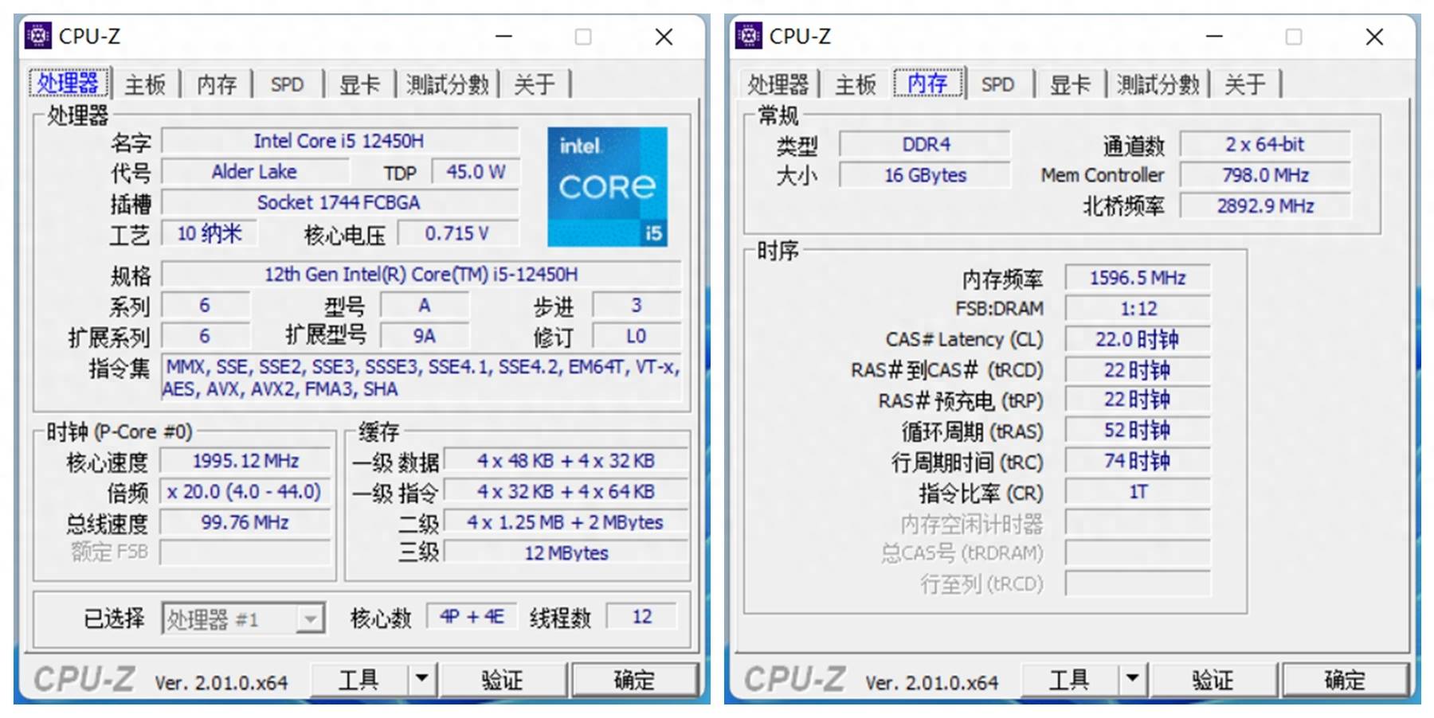Click CPU-Z app icon in right window title bar
Image resolution: width=1434 pixels, height=718 pixels.
tap(748, 36)
